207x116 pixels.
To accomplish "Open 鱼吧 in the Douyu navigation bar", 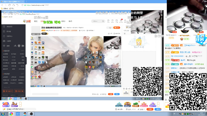I will click(70, 21).
